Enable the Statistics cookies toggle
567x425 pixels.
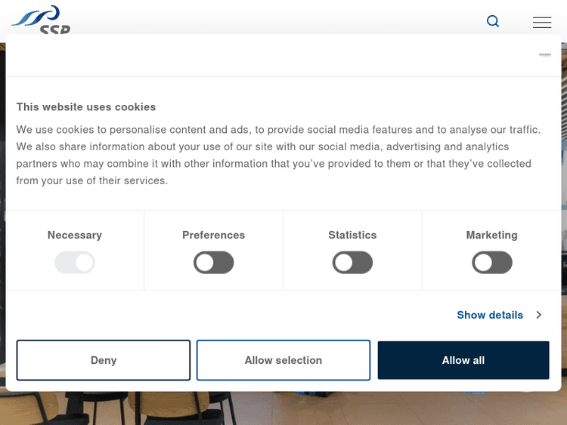pyautogui.click(x=353, y=263)
